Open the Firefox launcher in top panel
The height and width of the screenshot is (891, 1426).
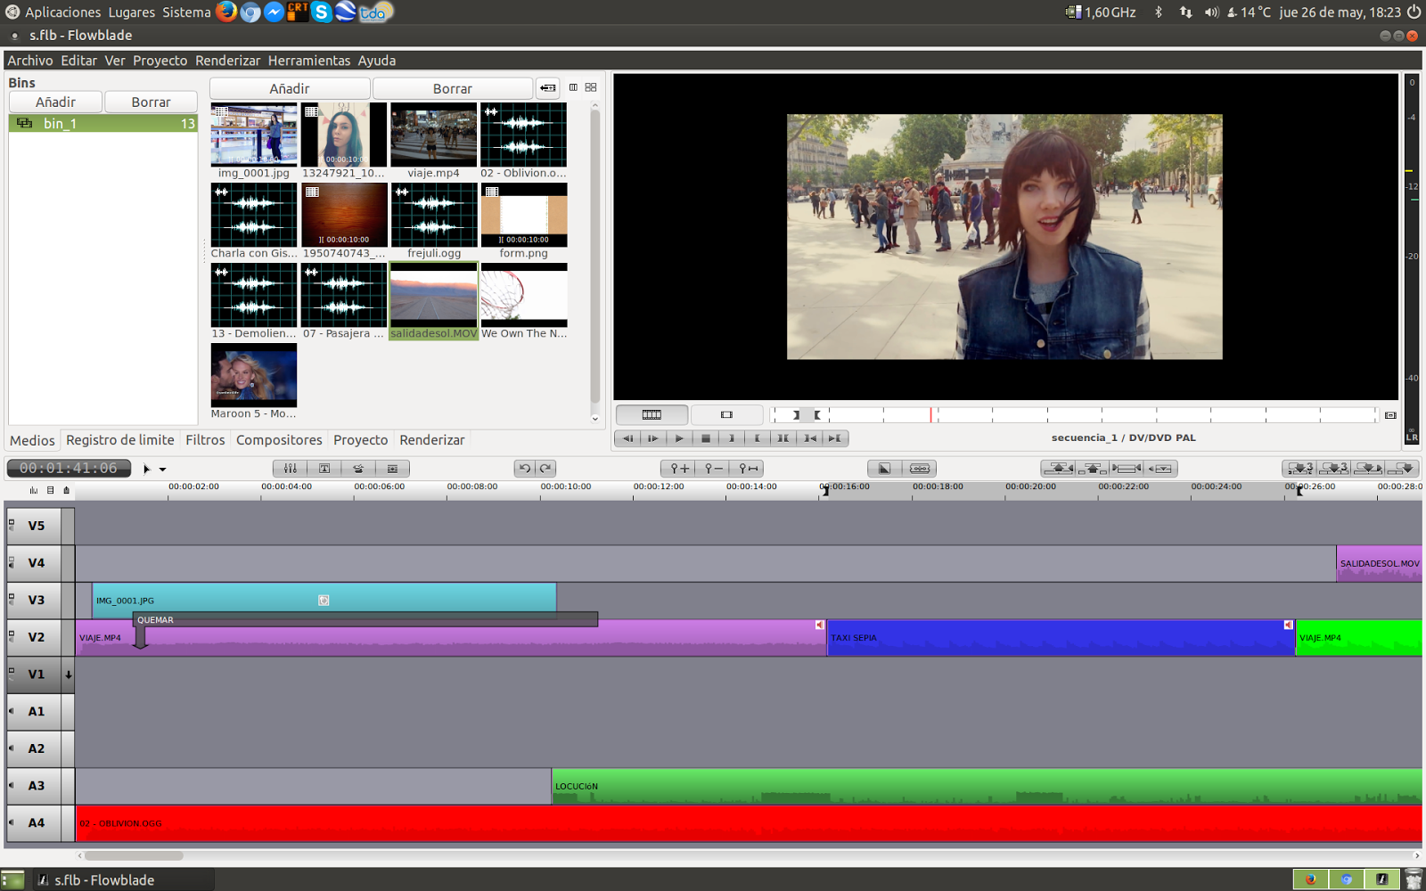point(226,12)
